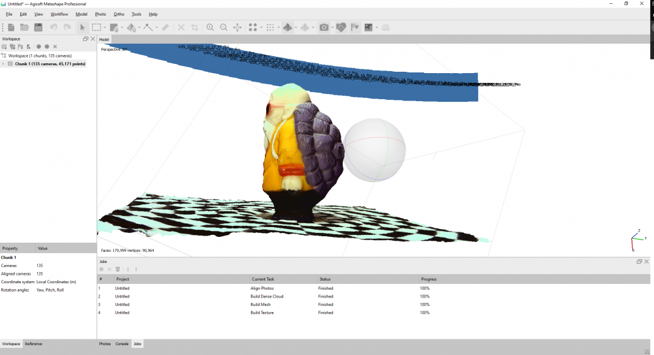Click the trackball sphere in the Model view
The image size is (654, 355).
click(x=374, y=150)
